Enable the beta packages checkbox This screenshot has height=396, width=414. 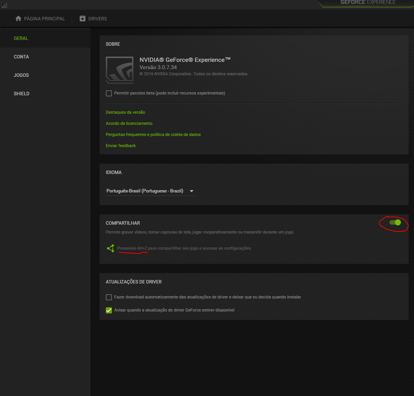(x=109, y=93)
